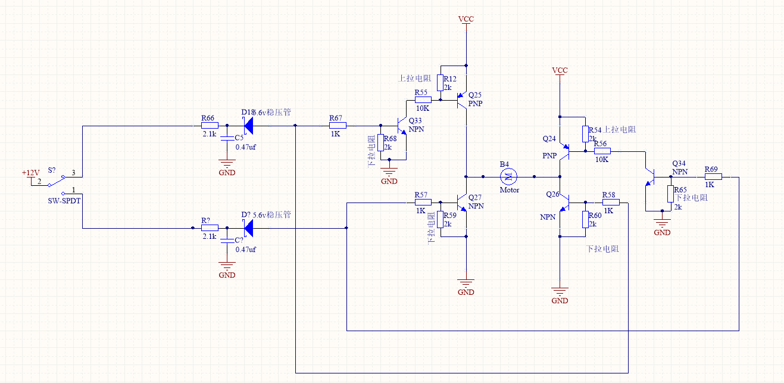784x383 pixels.
Task: Click the 'B4' motor designator
Action: click(504, 164)
